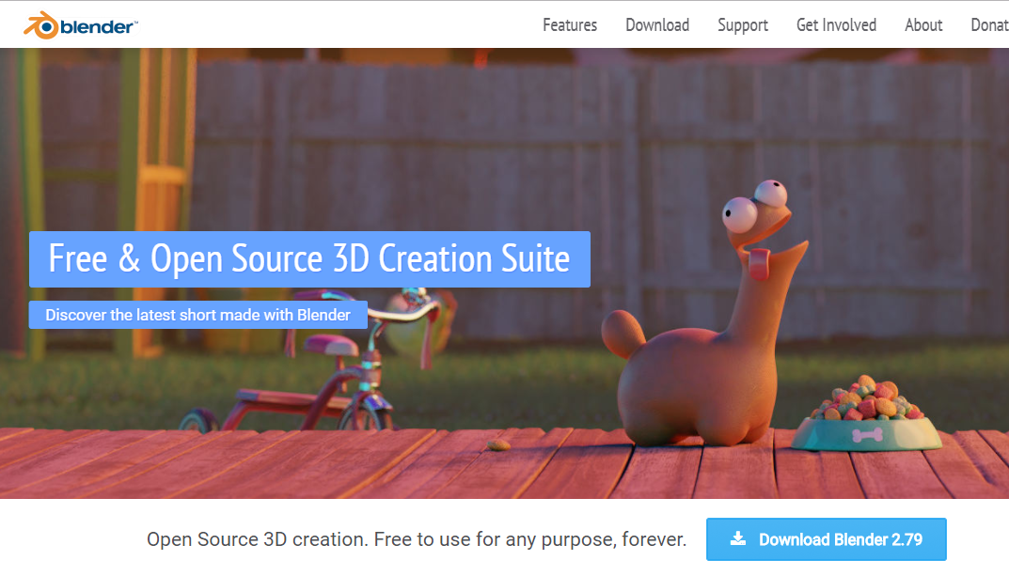Click the download arrow icon in the blue button
The height and width of the screenshot is (576, 1009).
pyautogui.click(x=738, y=539)
